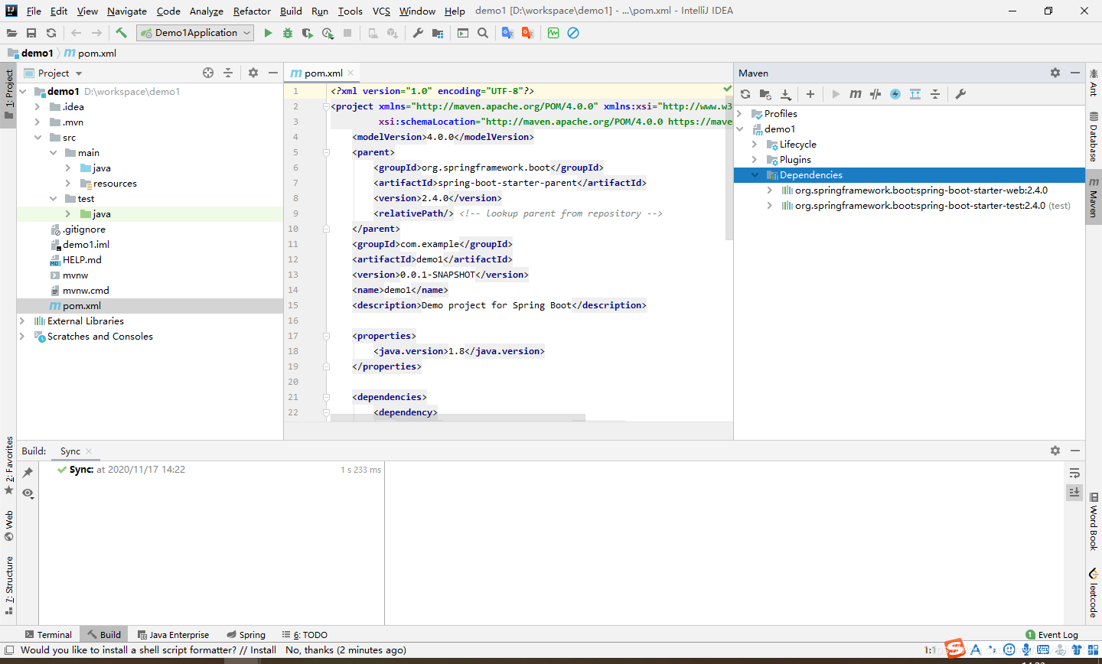Close the Sync tab in Build panel

[x=89, y=451]
